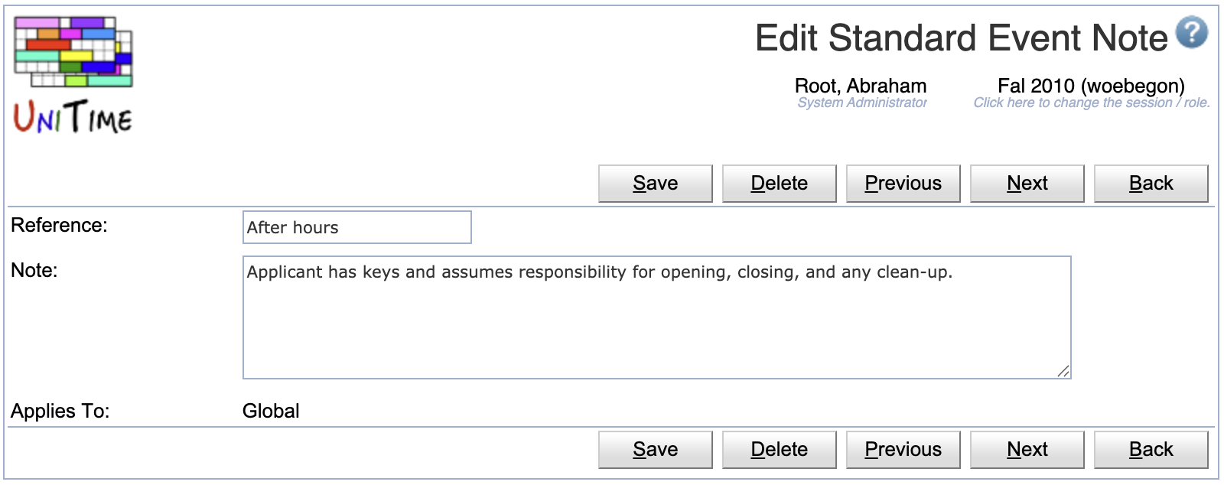This screenshot has width=1224, height=485.
Task: Click the top Save button
Action: [x=656, y=184]
